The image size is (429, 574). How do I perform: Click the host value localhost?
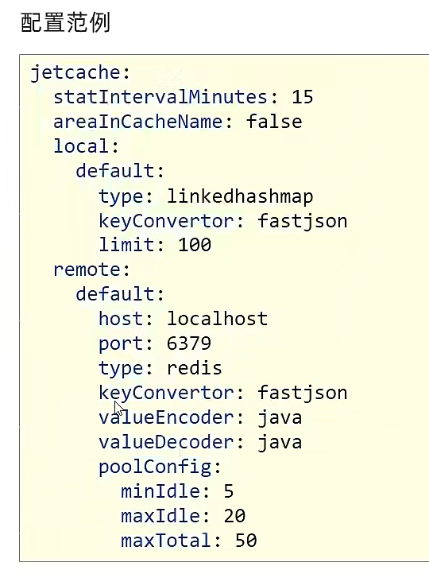(x=217, y=319)
